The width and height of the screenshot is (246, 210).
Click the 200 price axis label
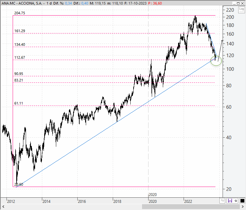coord(230,17)
